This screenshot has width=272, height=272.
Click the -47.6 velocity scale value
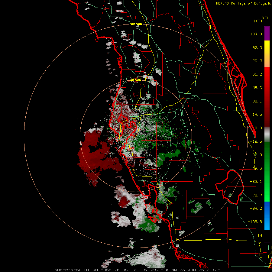tap(256, 168)
